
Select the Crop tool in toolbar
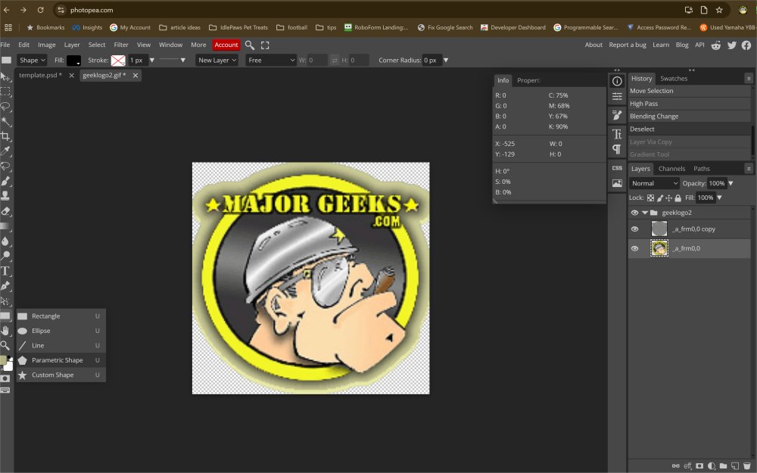pyautogui.click(x=5, y=136)
